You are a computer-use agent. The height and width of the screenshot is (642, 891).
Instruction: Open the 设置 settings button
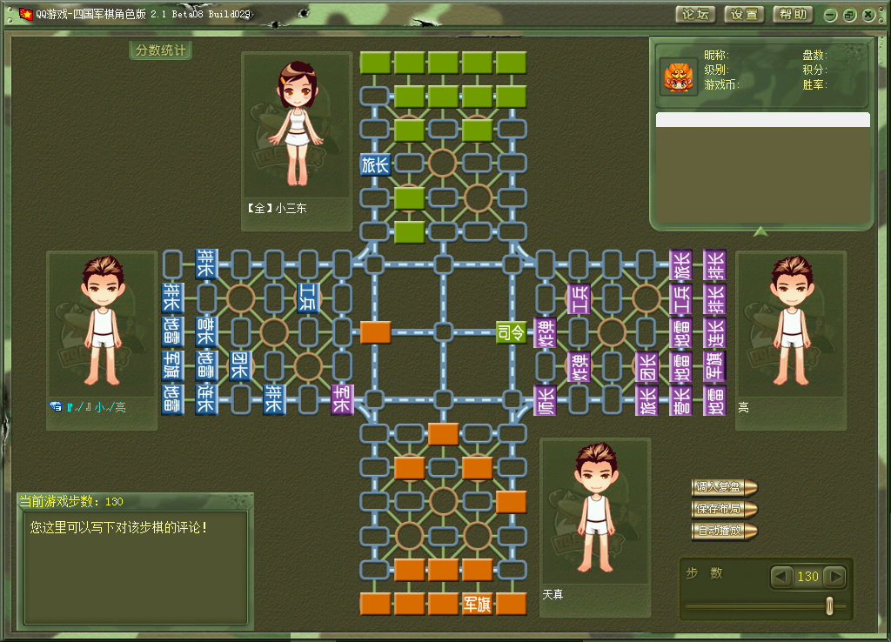click(745, 15)
